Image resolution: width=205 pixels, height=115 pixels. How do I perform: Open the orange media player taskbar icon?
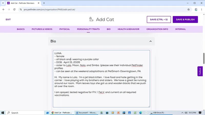(x=113, y=113)
